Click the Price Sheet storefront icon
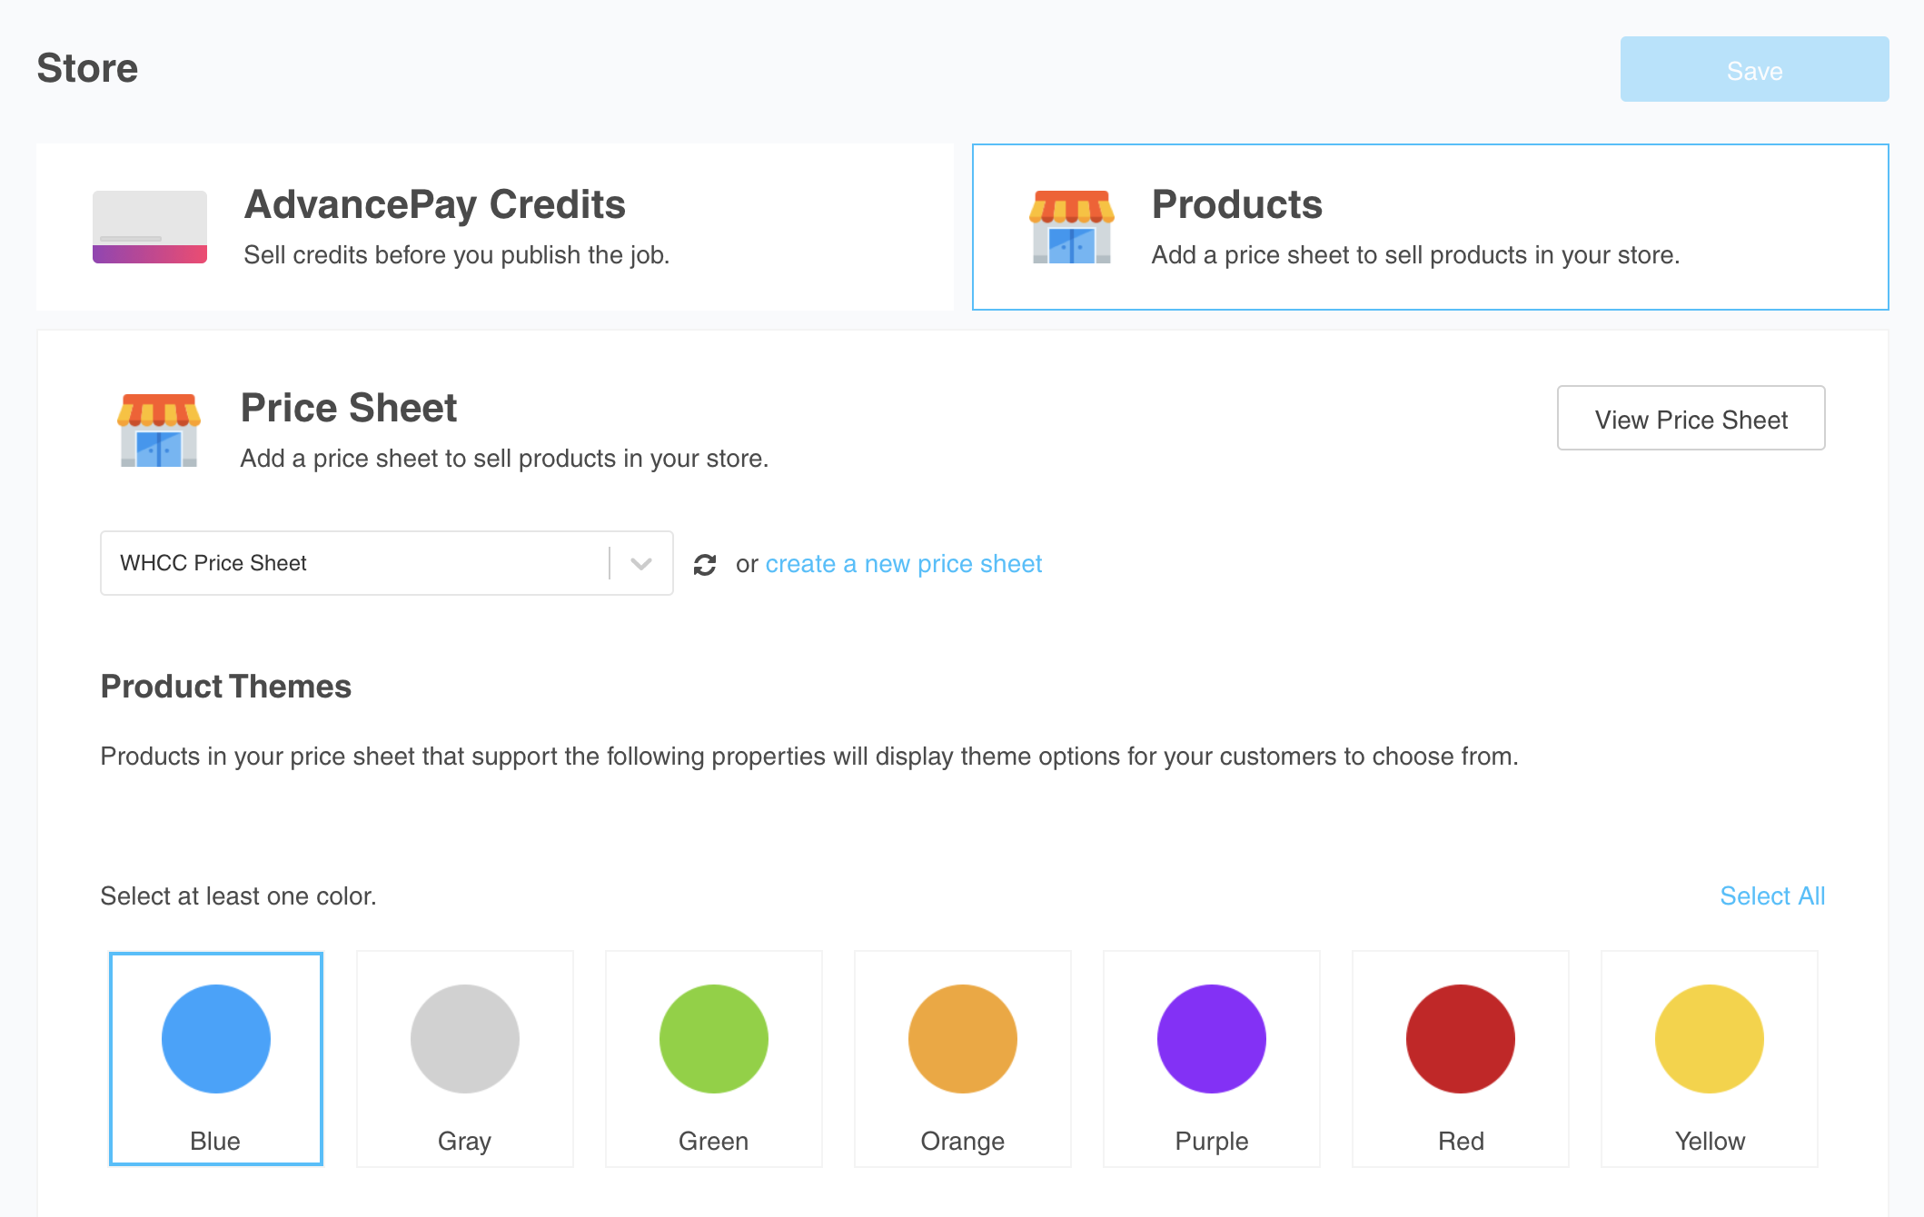 (156, 429)
